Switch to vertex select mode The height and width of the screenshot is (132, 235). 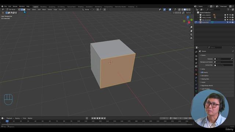[x=19, y=10]
